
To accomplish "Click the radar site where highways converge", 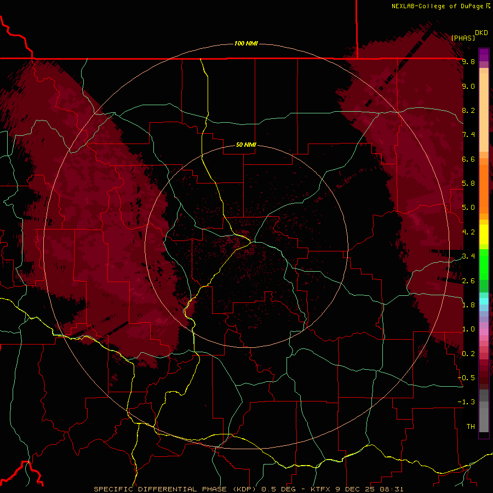I will click(x=250, y=242).
